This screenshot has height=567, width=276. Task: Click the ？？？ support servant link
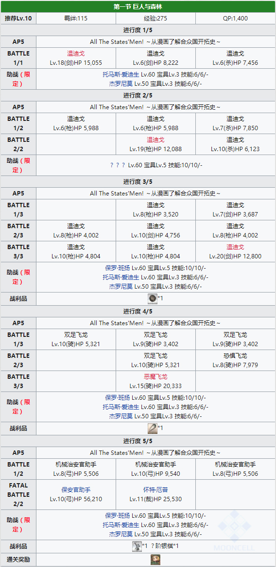point(118,165)
